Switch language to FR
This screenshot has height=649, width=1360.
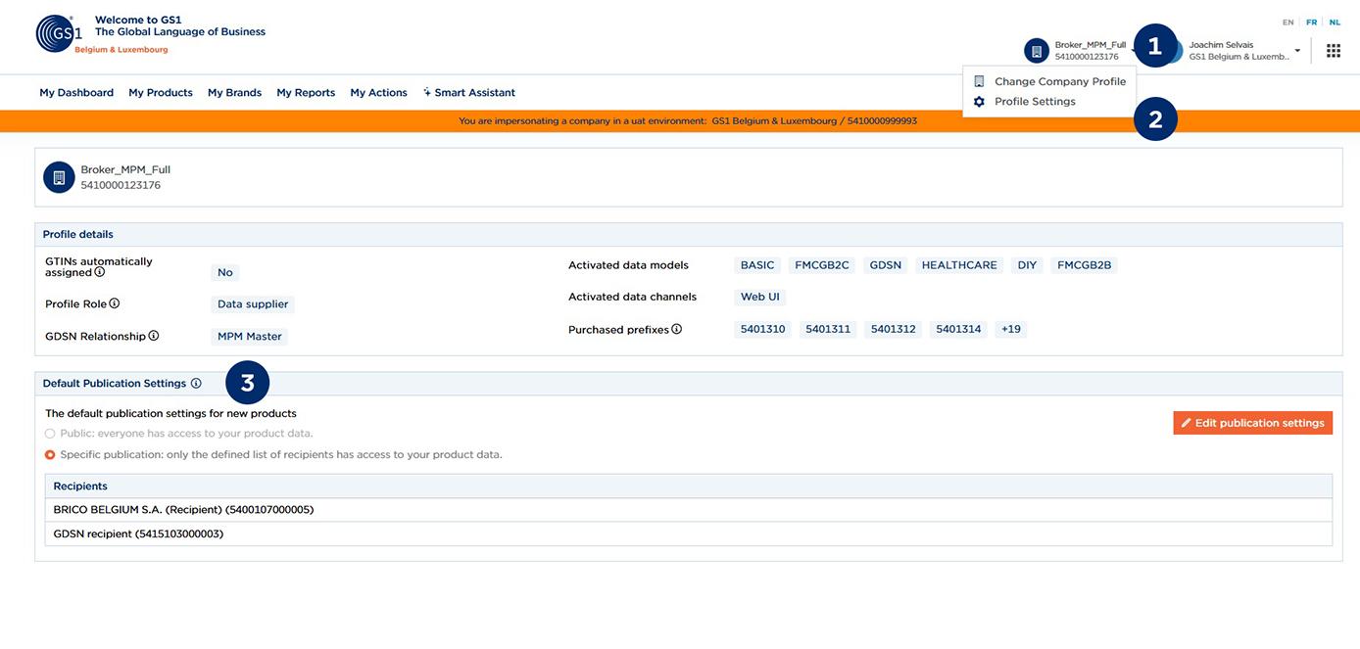(1312, 23)
